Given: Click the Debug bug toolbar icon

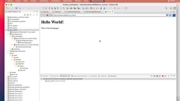Looking at the screenshot, I should coord(67,8).
